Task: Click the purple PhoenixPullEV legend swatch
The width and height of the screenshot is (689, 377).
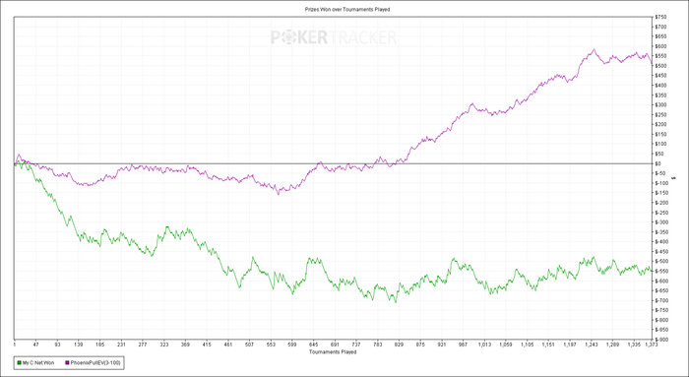Action: pyautogui.click(x=67, y=363)
